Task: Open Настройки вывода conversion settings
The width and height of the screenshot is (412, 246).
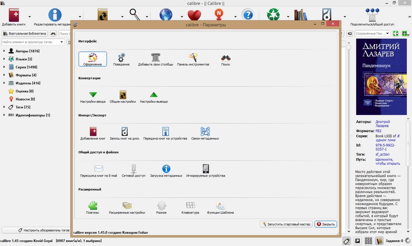Action: coord(154,96)
